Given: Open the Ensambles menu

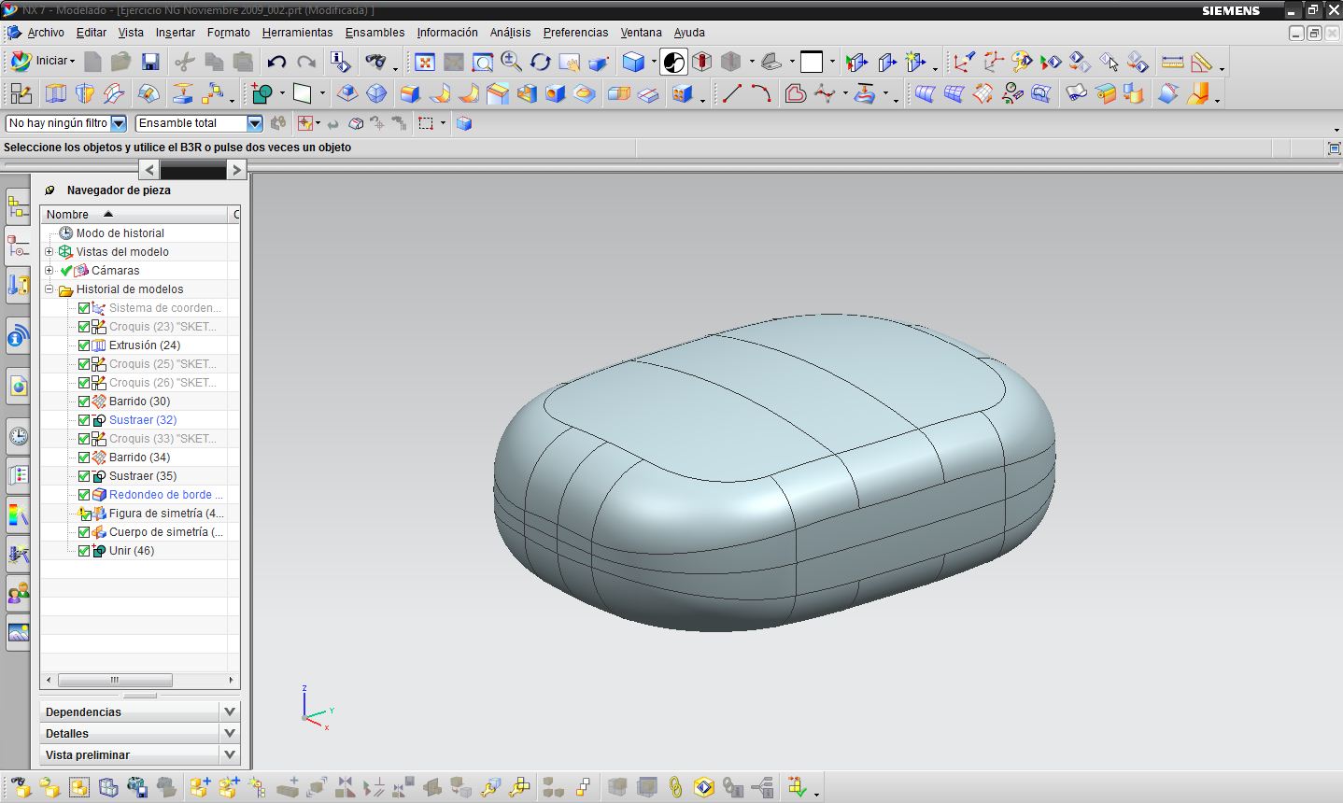Looking at the screenshot, I should [375, 32].
